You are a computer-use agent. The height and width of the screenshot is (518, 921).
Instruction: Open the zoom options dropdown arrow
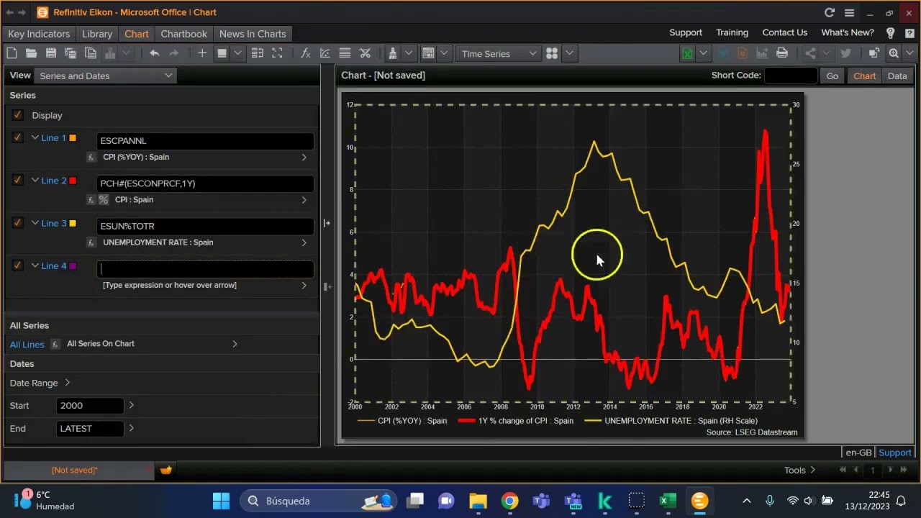[911, 53]
